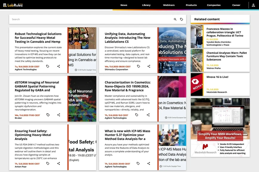
Task: Click cosmetics brush webinar thumbnail
Action: 172,99
